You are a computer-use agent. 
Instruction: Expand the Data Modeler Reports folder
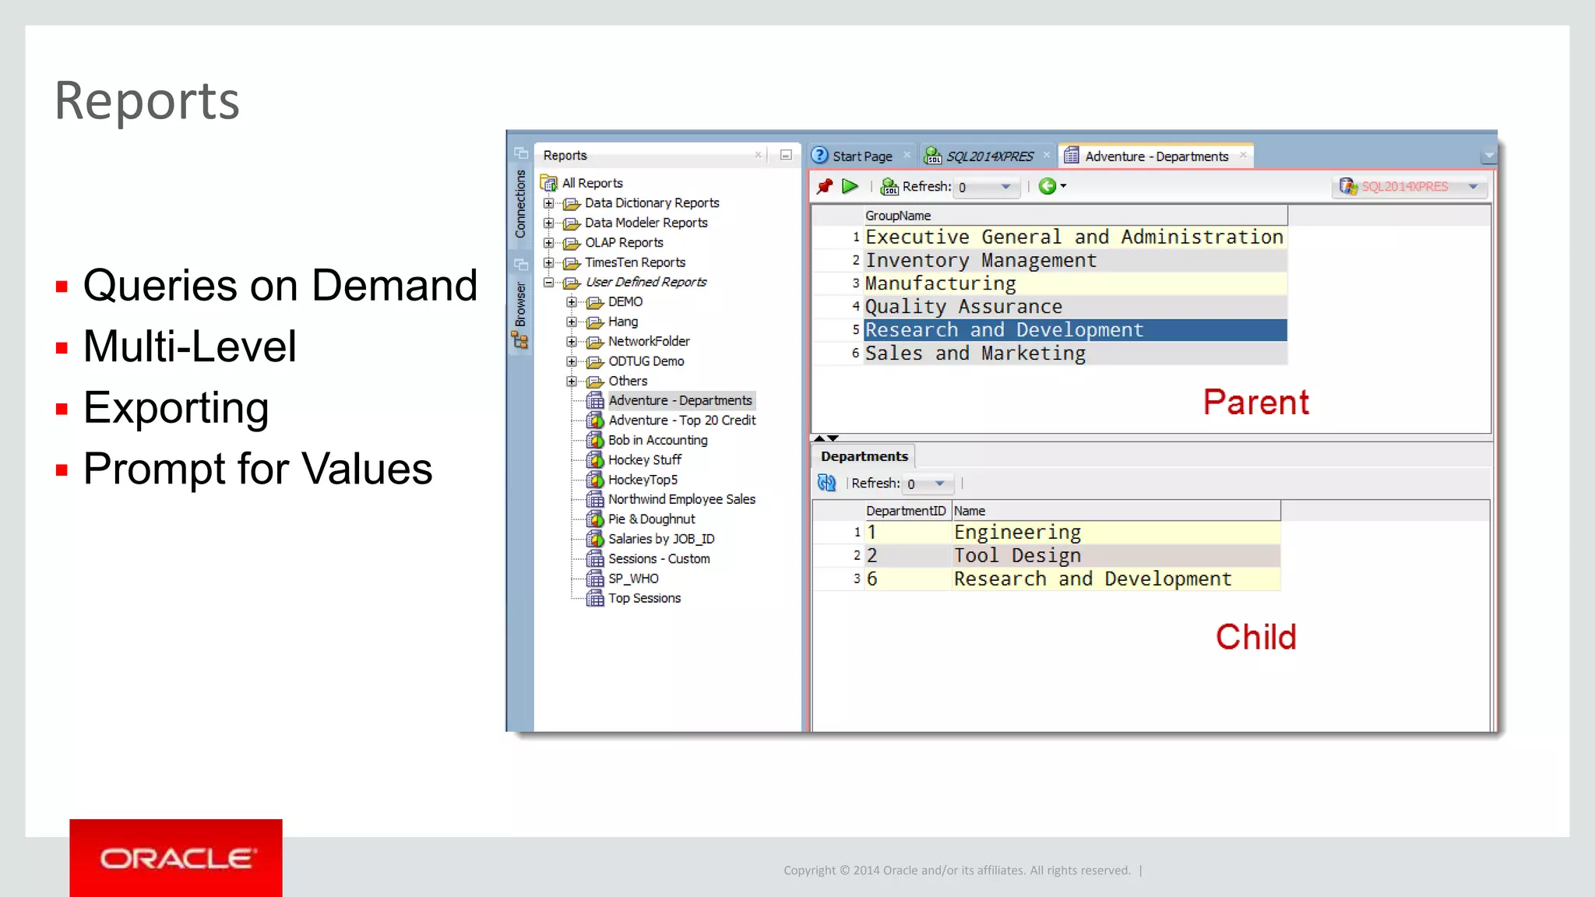tap(549, 223)
